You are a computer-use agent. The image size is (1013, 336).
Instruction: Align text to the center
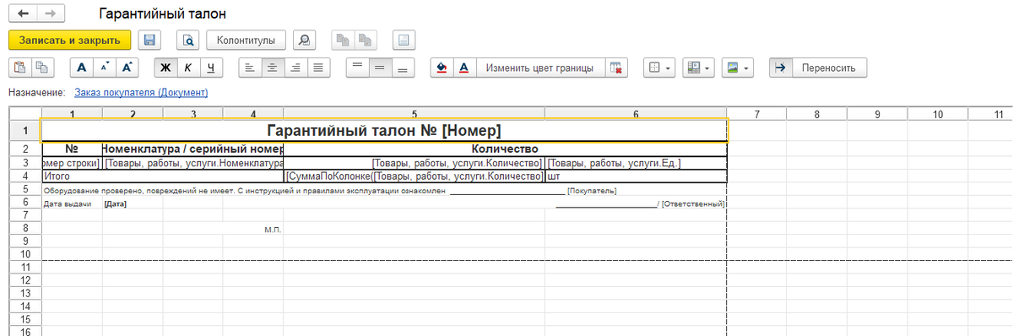click(x=273, y=68)
